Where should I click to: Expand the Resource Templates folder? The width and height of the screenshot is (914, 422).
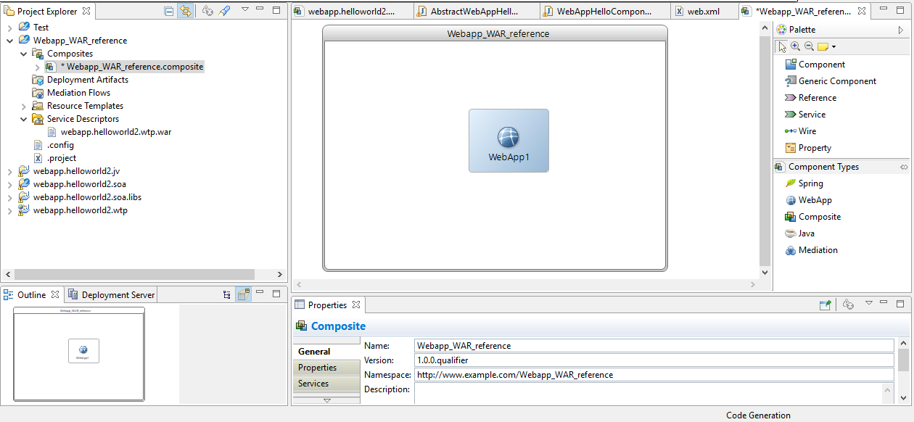coord(23,106)
